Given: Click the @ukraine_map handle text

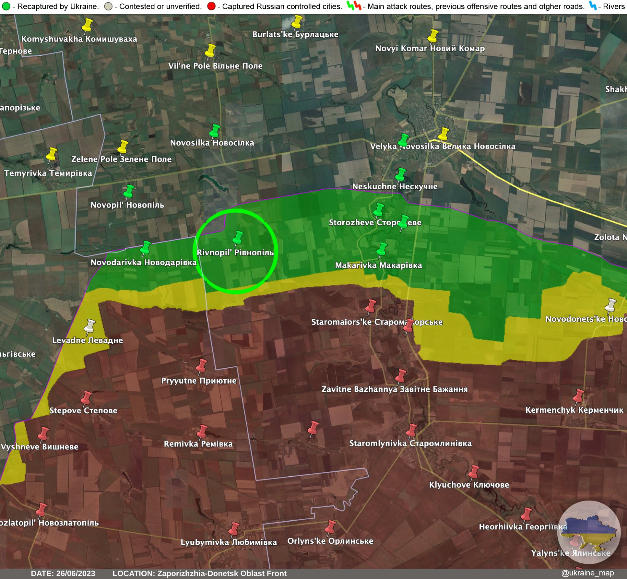Looking at the screenshot, I should 587,573.
